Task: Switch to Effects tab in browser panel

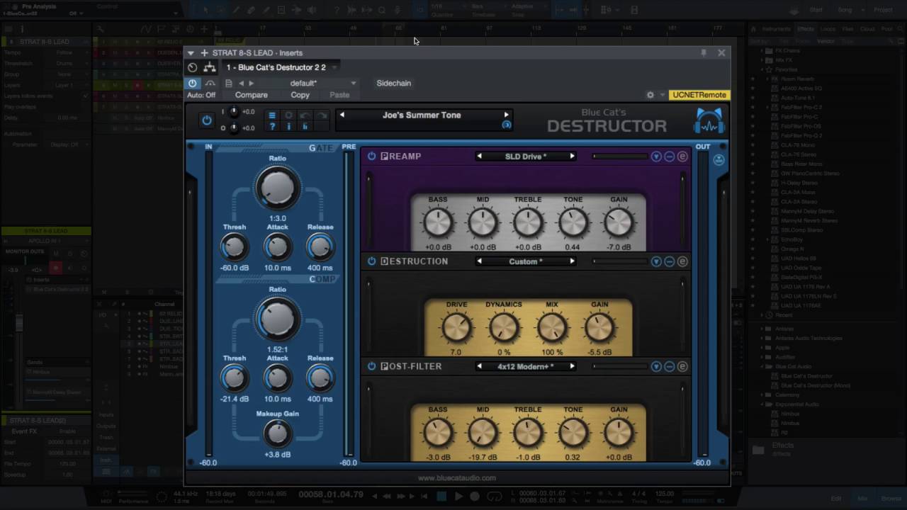Action: pyautogui.click(x=806, y=29)
